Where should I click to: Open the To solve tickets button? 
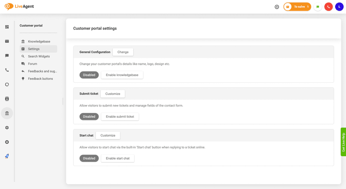[298, 7]
